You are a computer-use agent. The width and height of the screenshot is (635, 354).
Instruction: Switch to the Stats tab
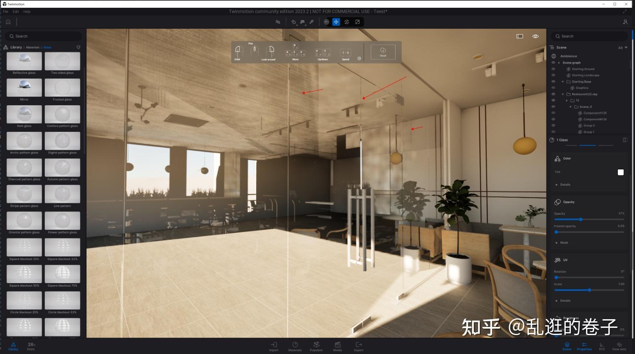coord(31,346)
